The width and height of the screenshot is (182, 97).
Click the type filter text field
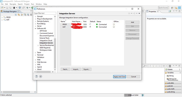tap(45, 13)
